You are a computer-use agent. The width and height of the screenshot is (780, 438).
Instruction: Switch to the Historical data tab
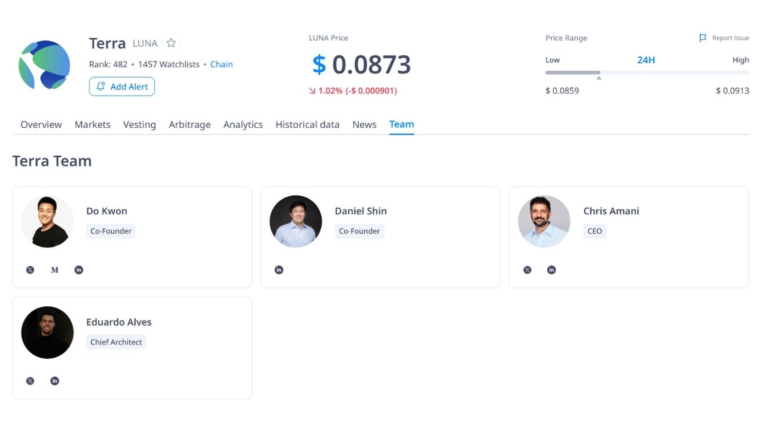pos(307,124)
